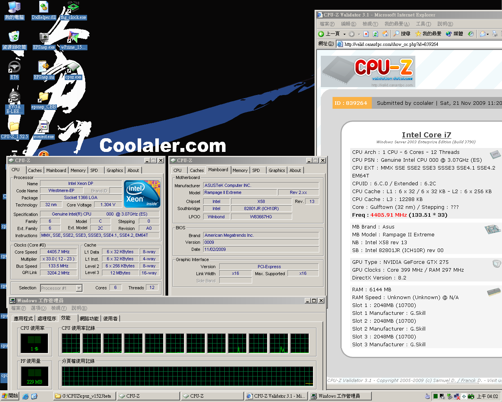The width and height of the screenshot is (502, 402).
Task: Click the Mail icon in Internet Explorer toolbar
Action: (483, 34)
